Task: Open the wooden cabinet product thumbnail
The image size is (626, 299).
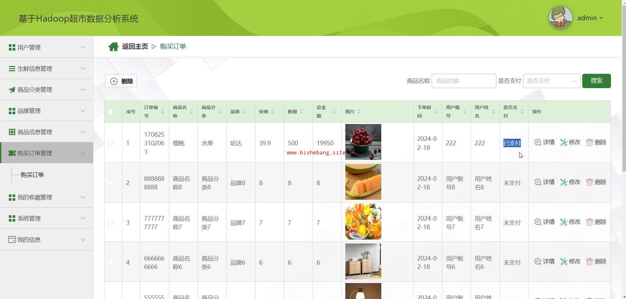Action: (x=363, y=261)
